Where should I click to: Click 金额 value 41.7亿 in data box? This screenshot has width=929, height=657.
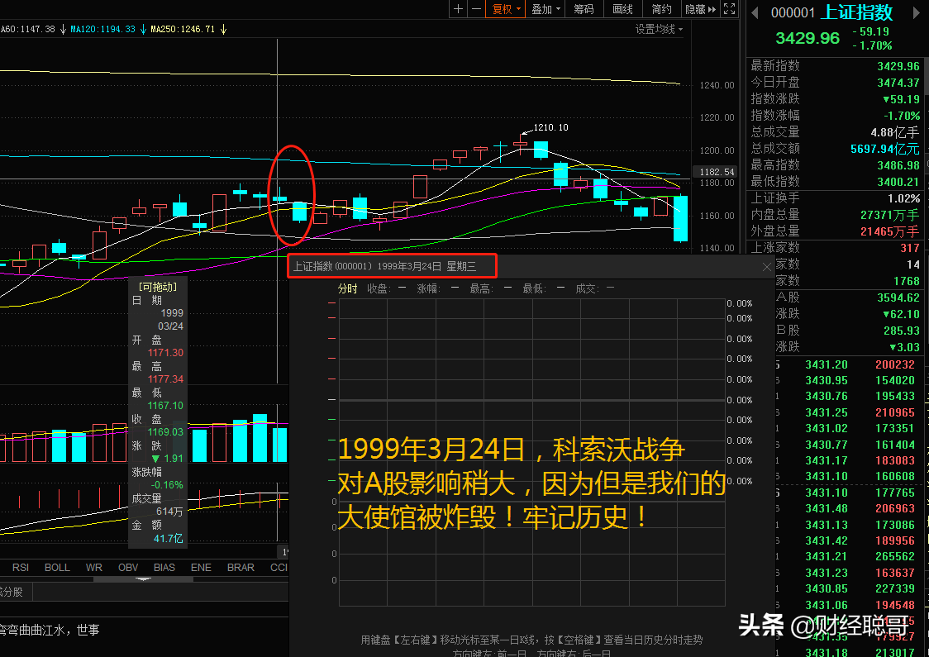(x=169, y=538)
